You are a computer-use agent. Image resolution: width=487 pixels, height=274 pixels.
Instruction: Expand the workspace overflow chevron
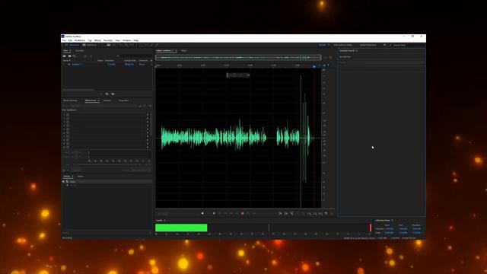(x=384, y=45)
